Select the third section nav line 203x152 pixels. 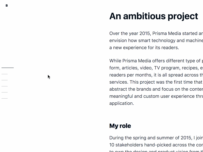(x=5, y=80)
